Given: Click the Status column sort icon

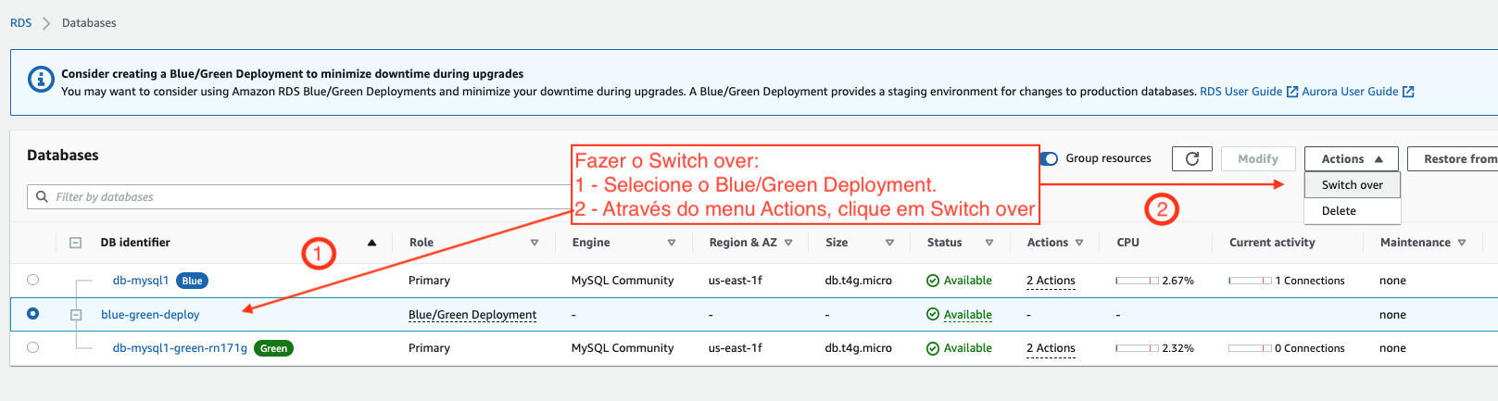Looking at the screenshot, I should click(x=989, y=243).
